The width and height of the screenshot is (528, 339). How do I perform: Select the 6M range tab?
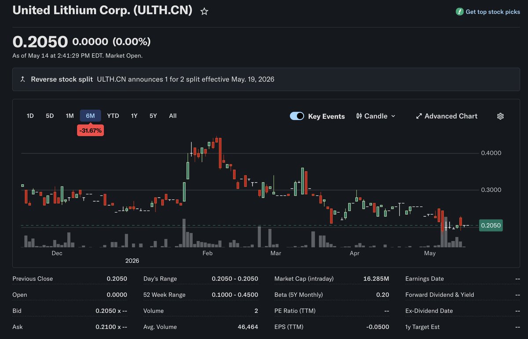(90, 116)
